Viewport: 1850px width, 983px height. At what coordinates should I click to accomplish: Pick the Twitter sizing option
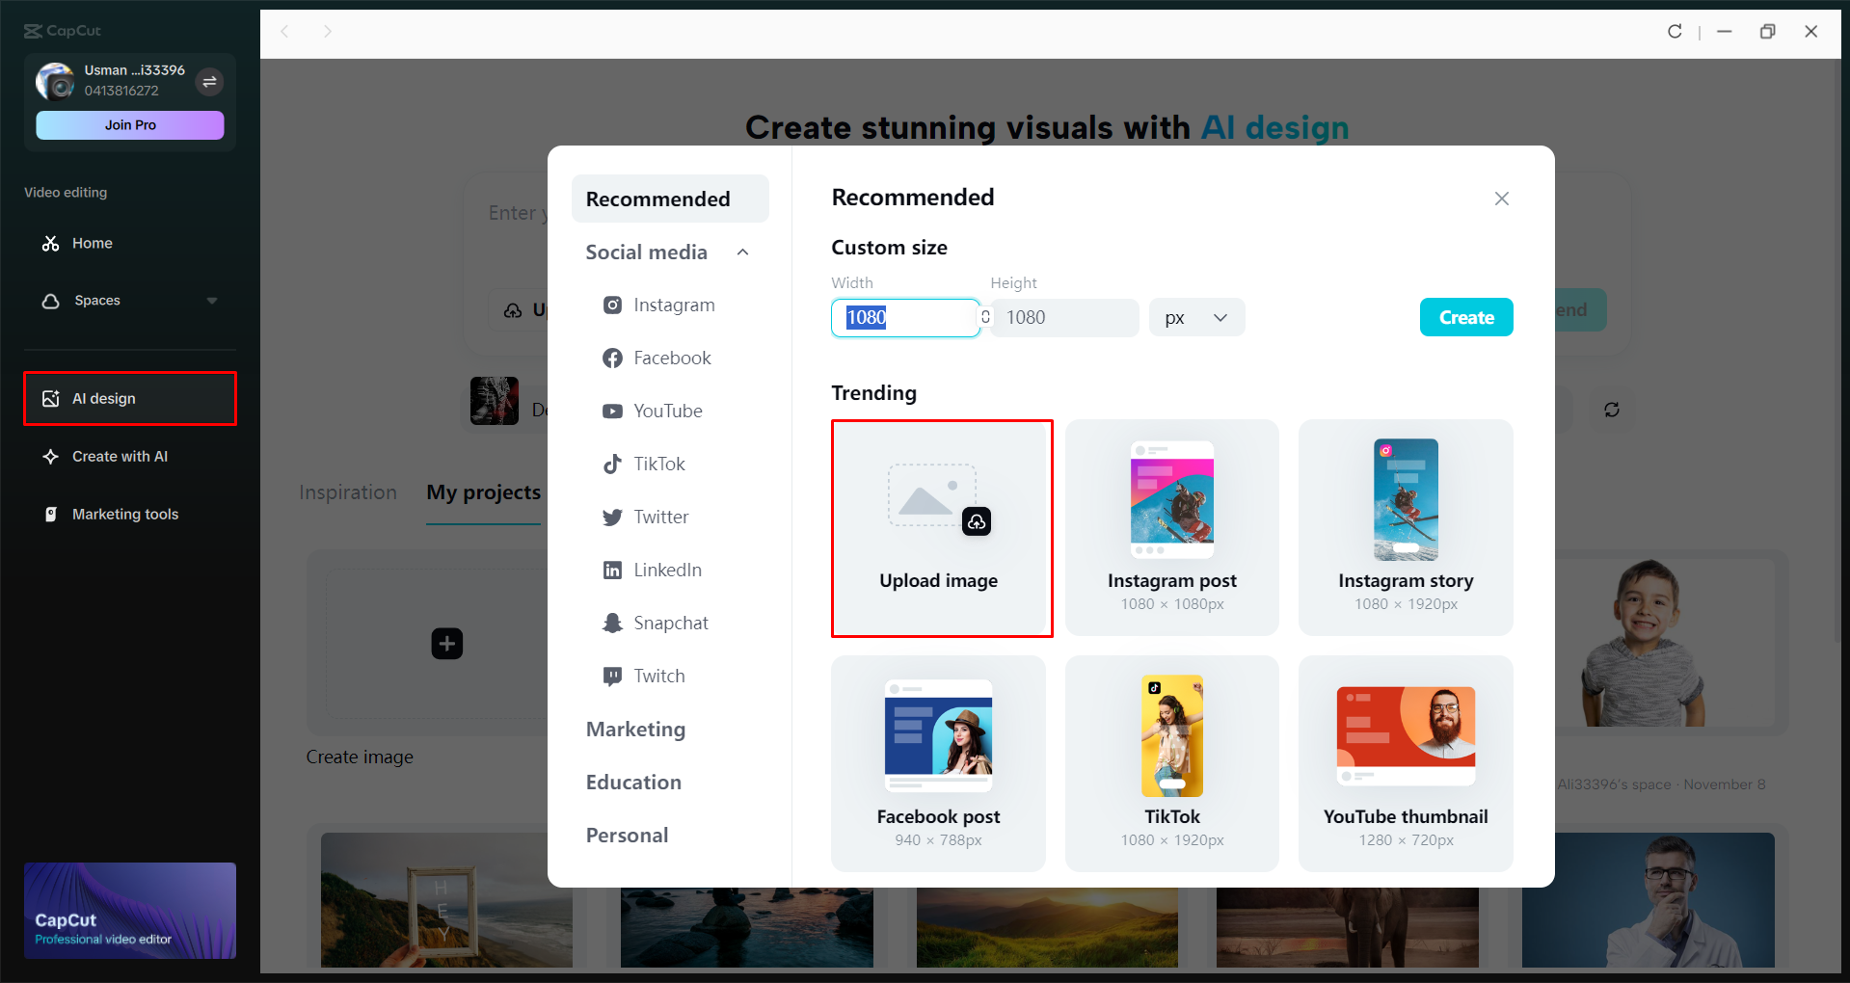[613, 517]
